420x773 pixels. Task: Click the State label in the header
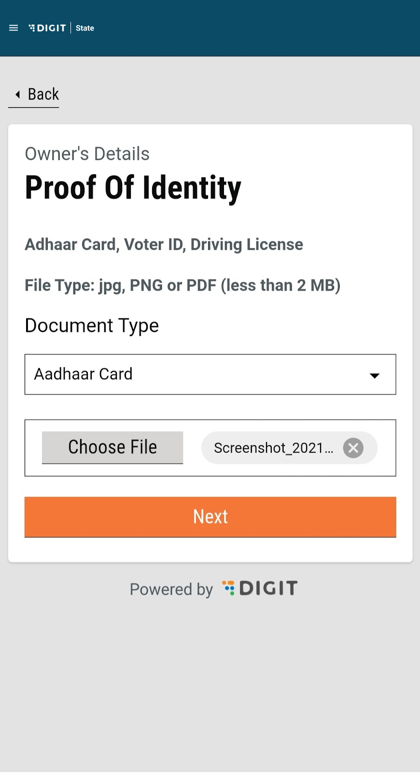[x=85, y=28]
